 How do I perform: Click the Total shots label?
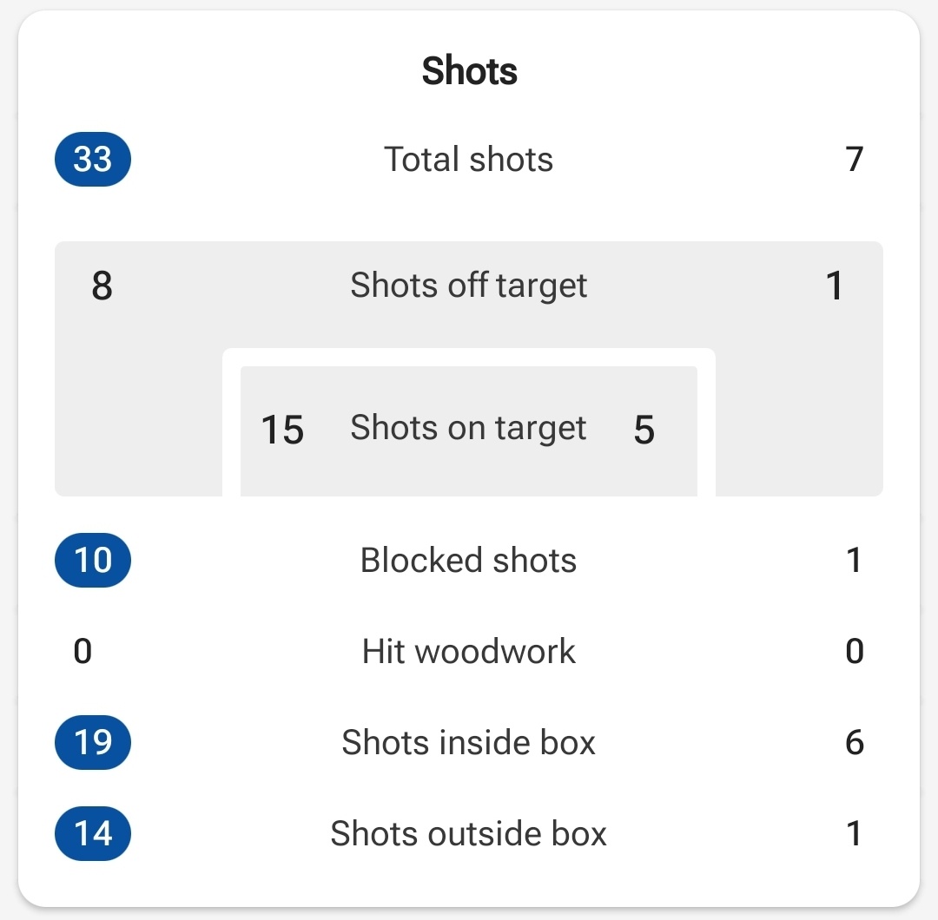468,159
